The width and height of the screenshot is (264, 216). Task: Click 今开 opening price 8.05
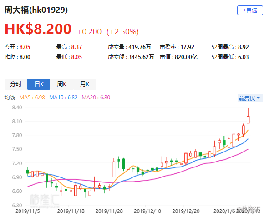pyautogui.click(x=25, y=47)
